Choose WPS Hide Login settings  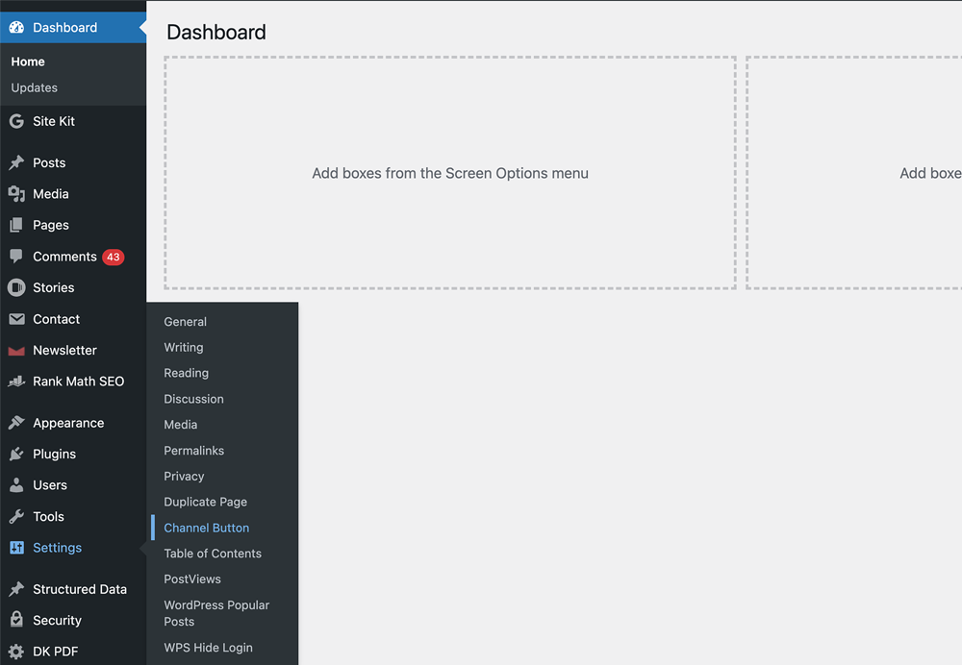pyautogui.click(x=208, y=648)
